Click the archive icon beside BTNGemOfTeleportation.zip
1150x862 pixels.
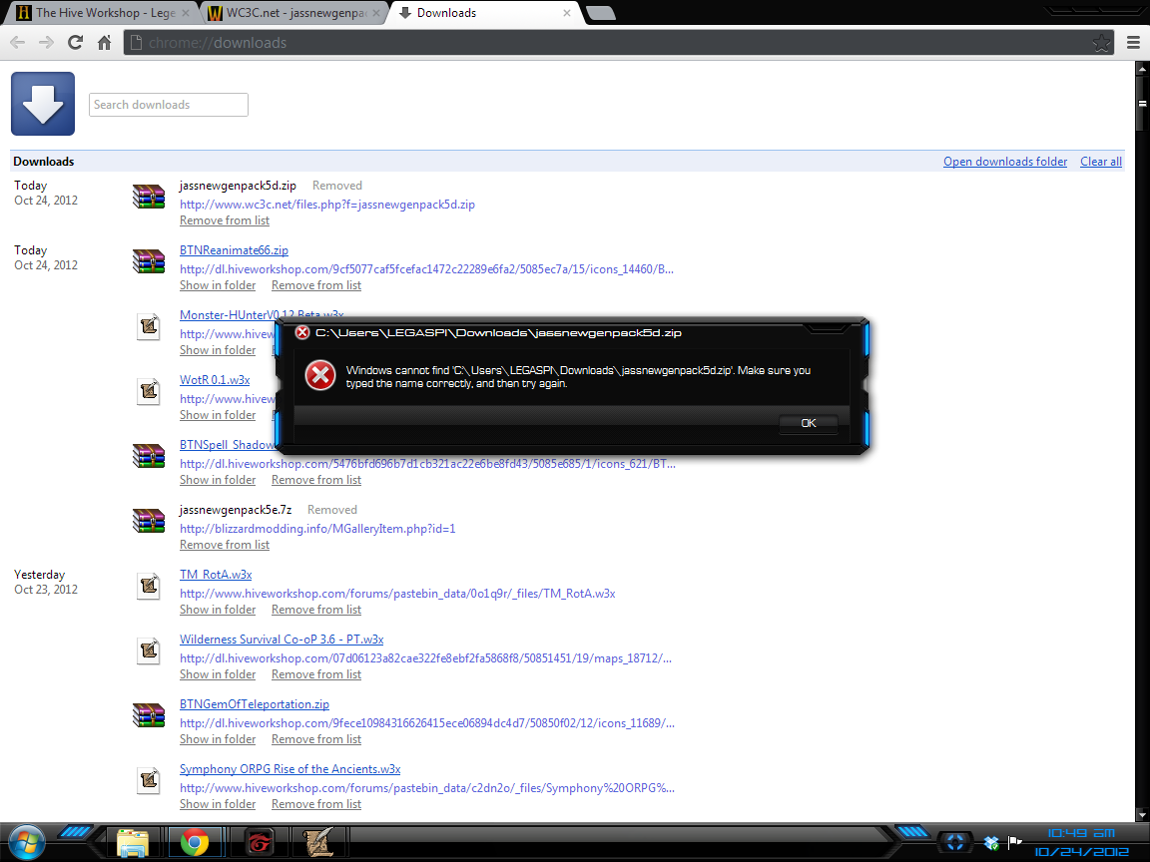(x=149, y=714)
